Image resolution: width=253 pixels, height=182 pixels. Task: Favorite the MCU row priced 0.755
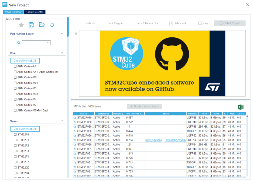pyautogui.click(x=75, y=167)
